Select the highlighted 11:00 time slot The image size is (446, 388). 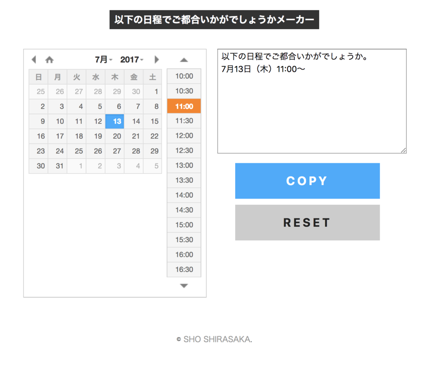click(x=184, y=106)
